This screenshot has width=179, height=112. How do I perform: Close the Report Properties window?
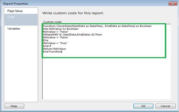[x=173, y=4]
